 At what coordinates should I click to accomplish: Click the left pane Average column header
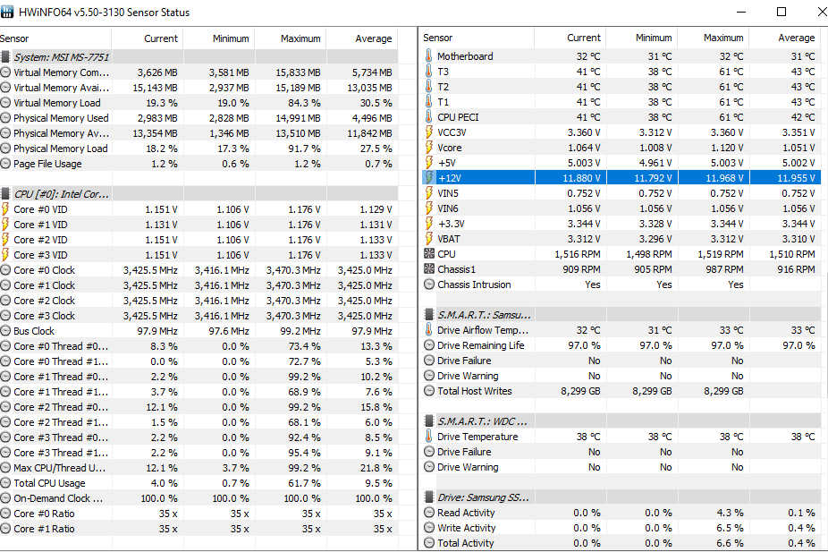tap(373, 38)
